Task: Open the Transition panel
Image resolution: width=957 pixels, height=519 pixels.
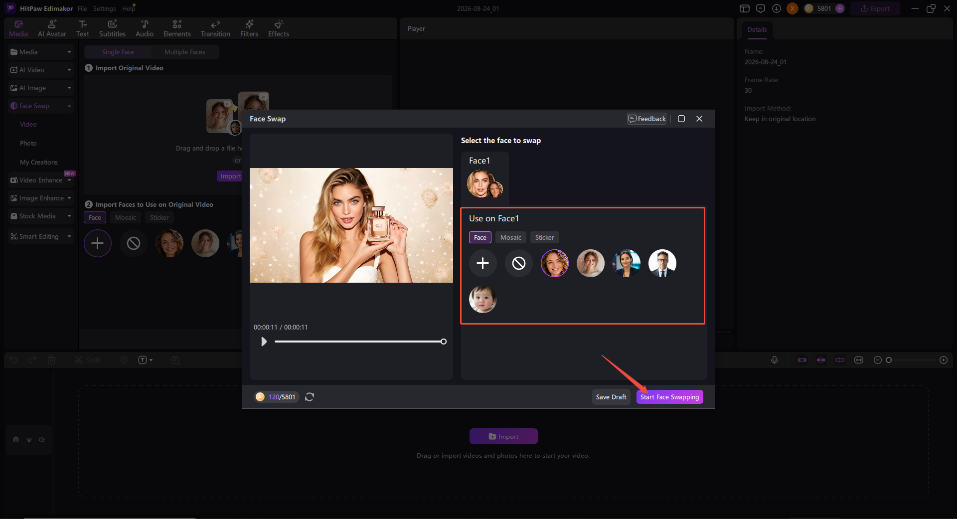Action: (215, 29)
